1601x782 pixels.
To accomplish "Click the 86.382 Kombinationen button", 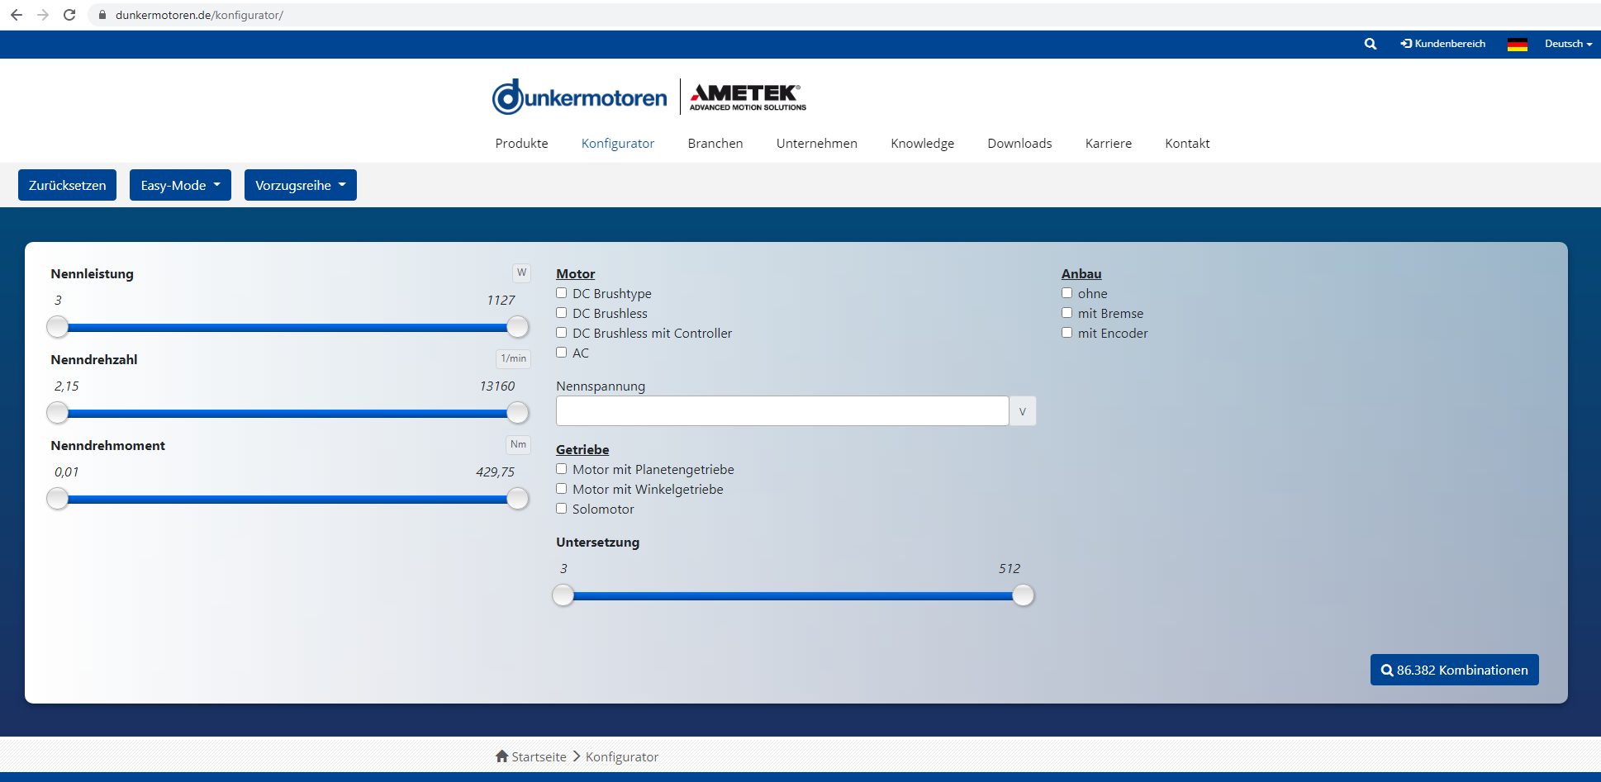I will coord(1454,670).
